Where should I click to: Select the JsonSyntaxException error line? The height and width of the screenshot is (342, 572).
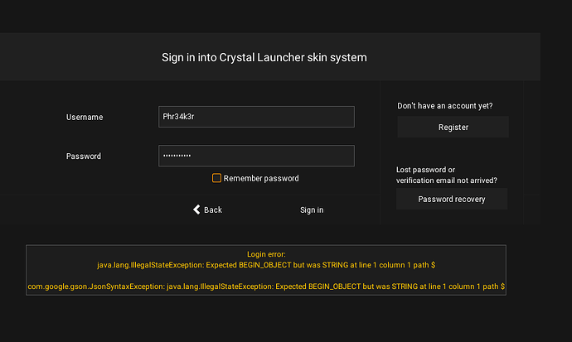coord(266,287)
